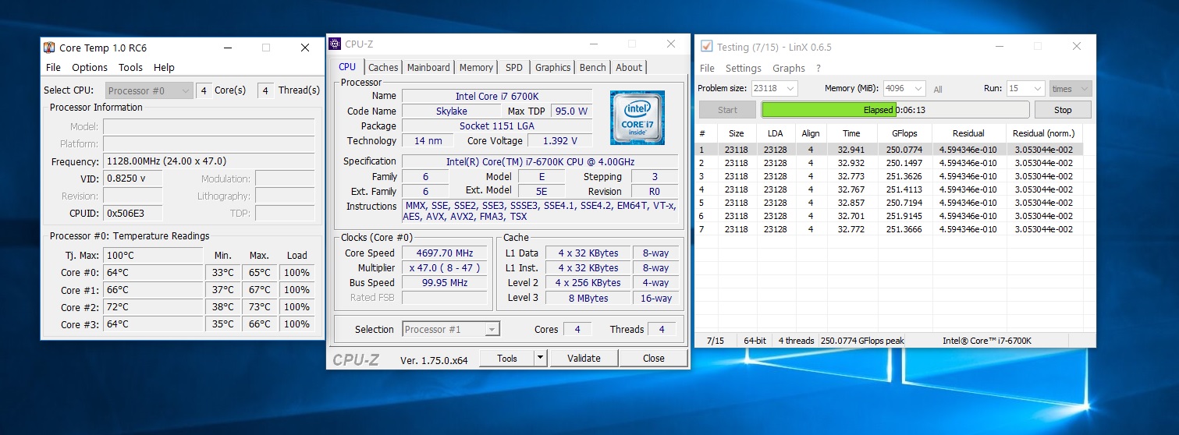
Task: Switch to the SPD tab in CPU-Z
Action: (x=514, y=68)
